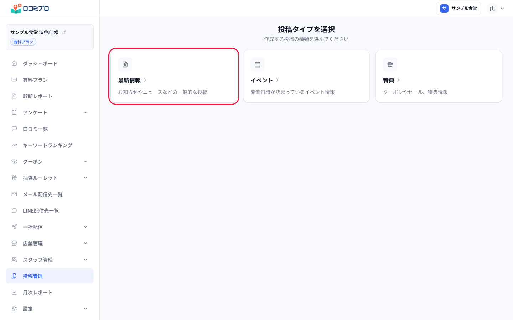Screen dimensions: 513x320
Task: Go to 診断レポート menu item
Action: (50, 96)
